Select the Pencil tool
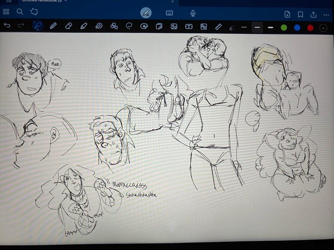This screenshot has width=334, height=250. click(53, 26)
